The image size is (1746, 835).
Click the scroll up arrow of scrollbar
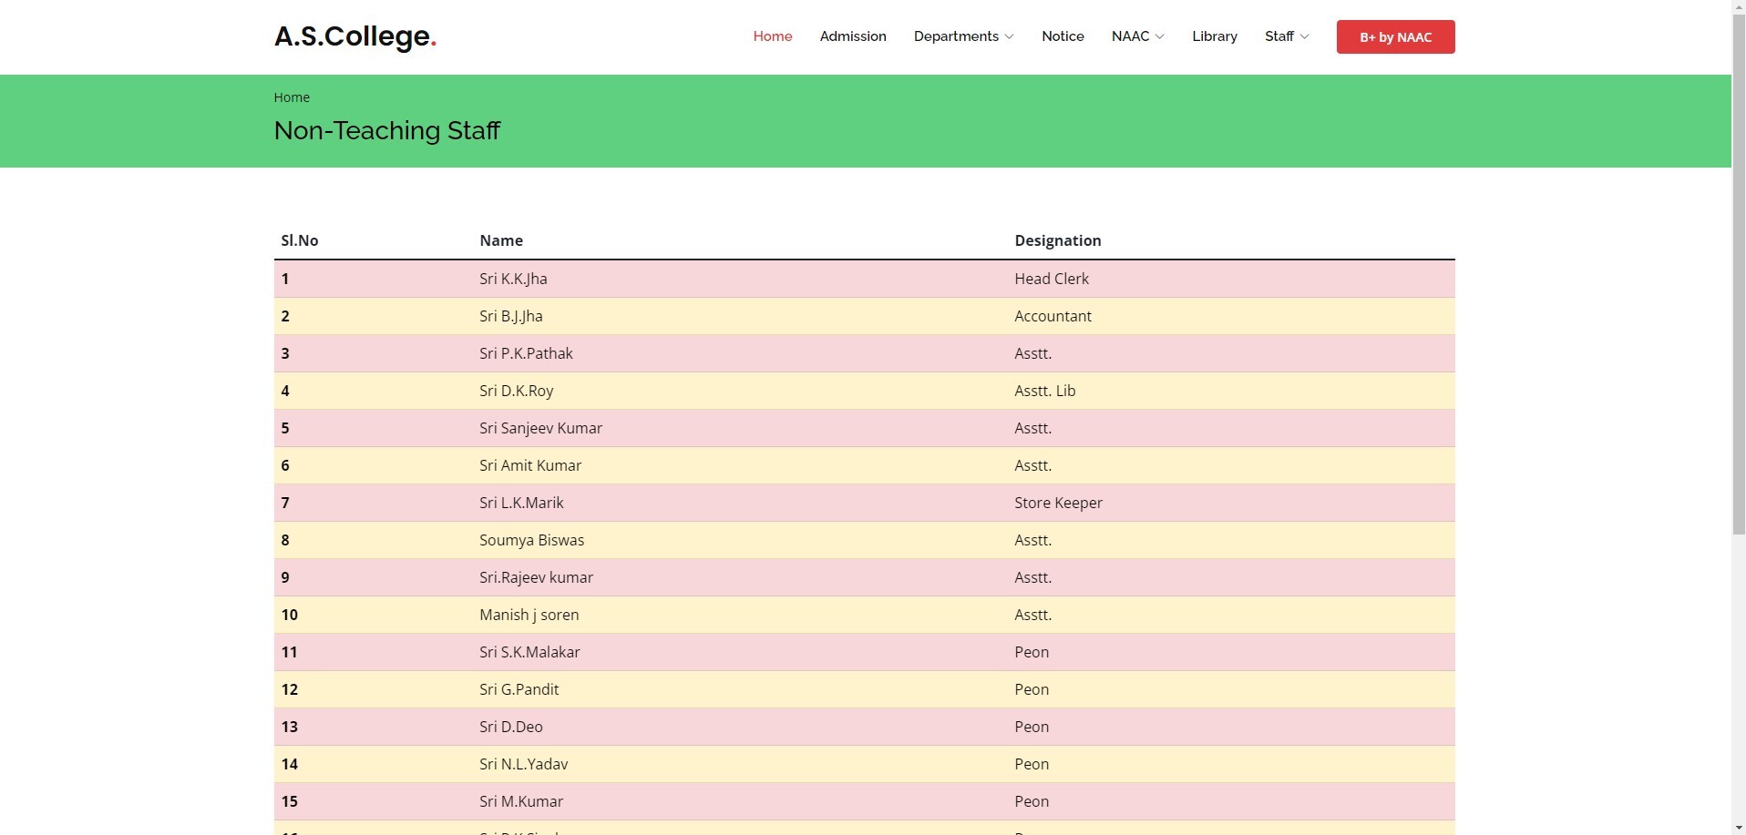pos(1739,7)
